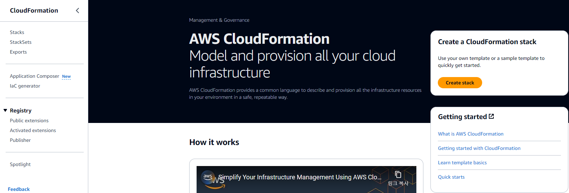
Task: Open Quick starts link
Action: tap(451, 177)
